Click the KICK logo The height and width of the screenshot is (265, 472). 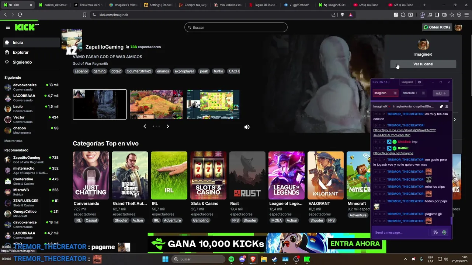[27, 27]
